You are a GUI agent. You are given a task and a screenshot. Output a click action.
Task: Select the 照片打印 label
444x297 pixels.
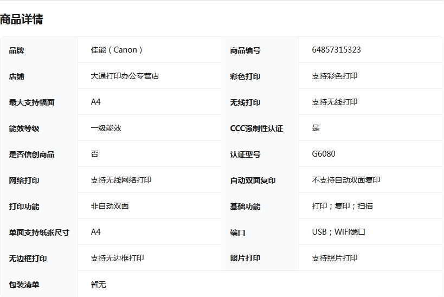245,258
